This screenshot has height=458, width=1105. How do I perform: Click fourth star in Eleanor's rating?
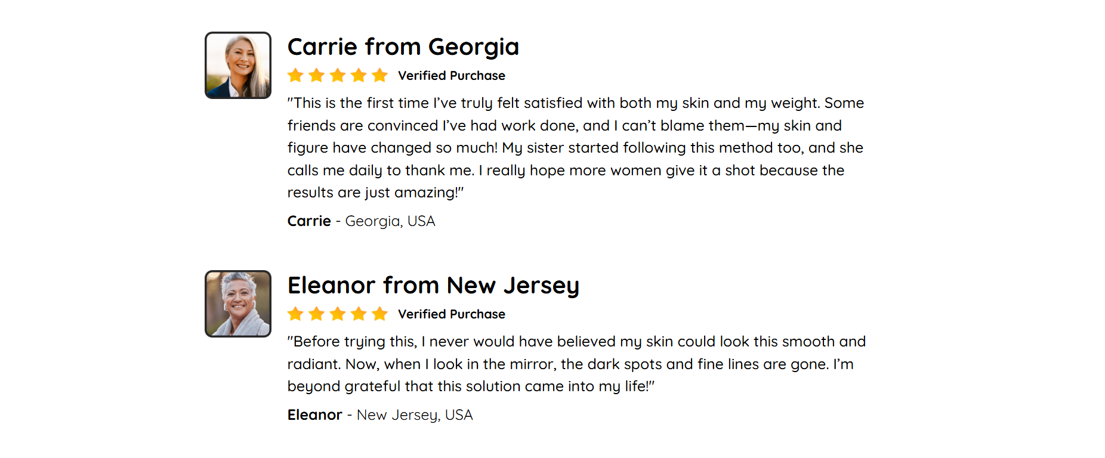coord(359,314)
